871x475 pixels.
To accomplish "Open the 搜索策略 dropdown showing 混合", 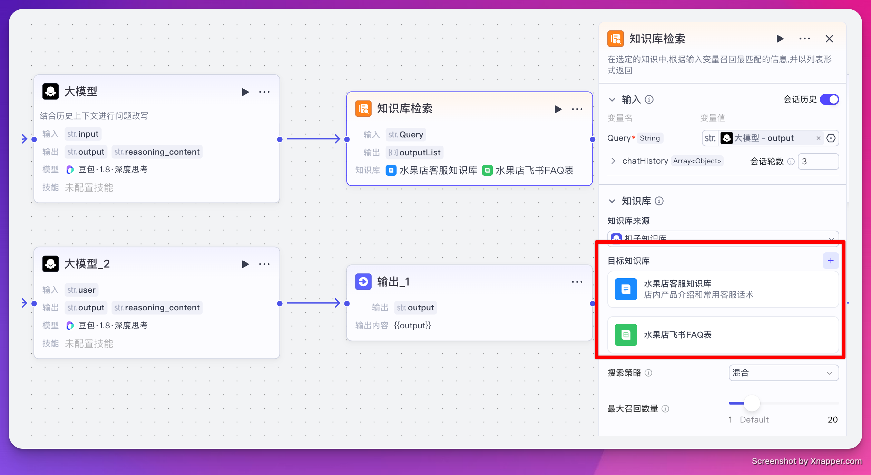I will point(783,373).
